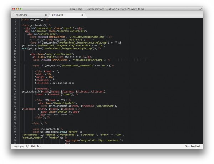Click the Send Feedback link
Screen dimensions: 214x164
pyautogui.click(x=193, y=146)
